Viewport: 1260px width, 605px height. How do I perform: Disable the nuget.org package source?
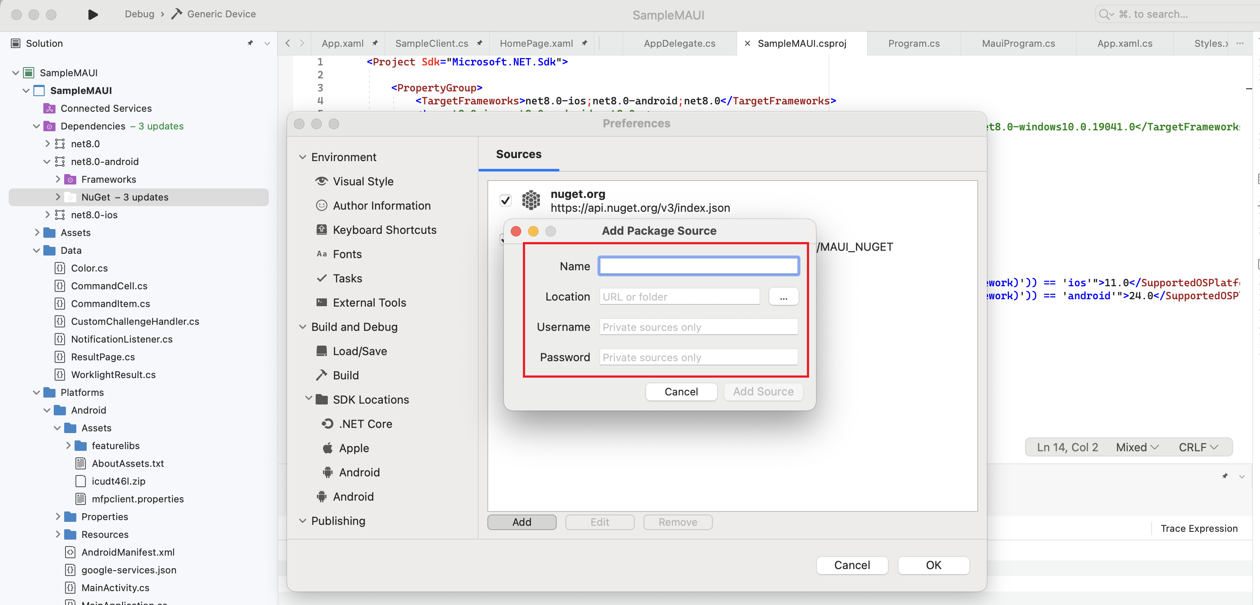pos(505,201)
